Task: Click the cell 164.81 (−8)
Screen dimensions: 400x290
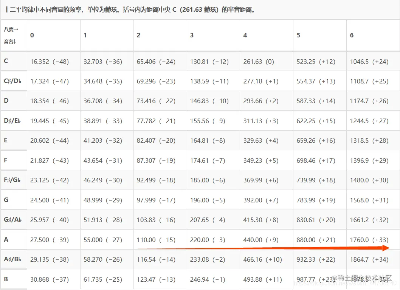Action: [213, 140]
